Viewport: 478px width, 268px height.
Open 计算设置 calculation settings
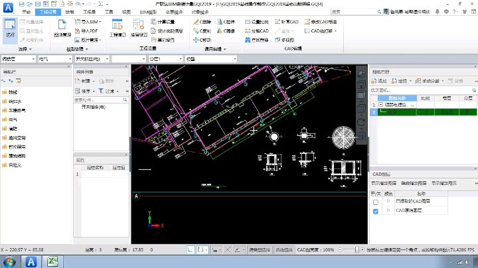pos(163,22)
